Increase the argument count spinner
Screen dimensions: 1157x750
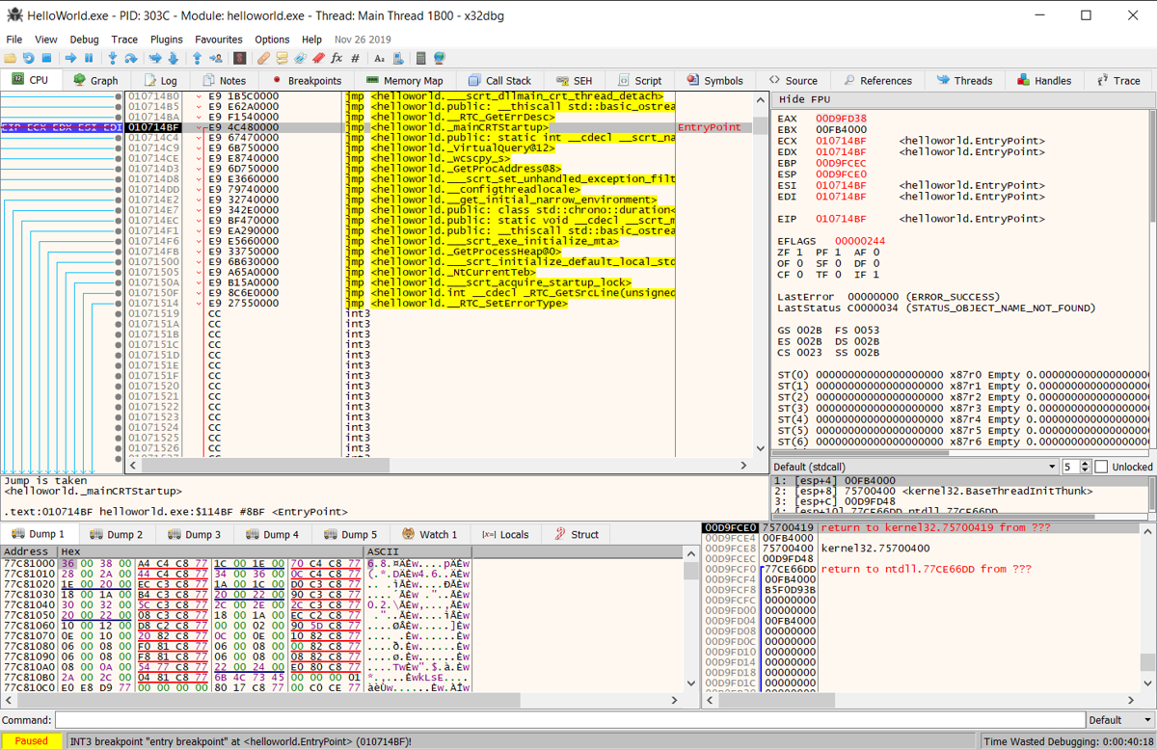pos(1086,464)
